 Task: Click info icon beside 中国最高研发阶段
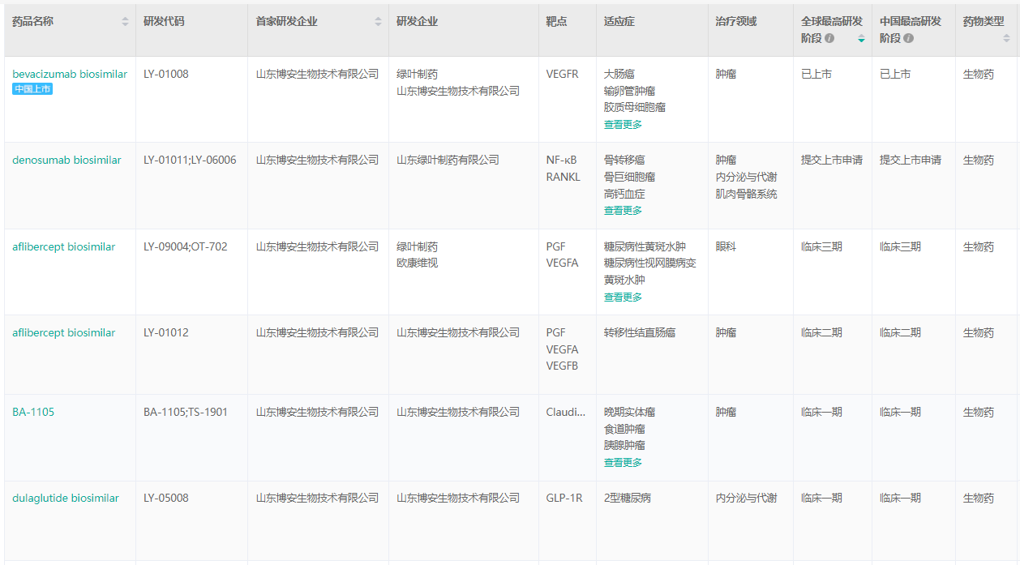(908, 38)
